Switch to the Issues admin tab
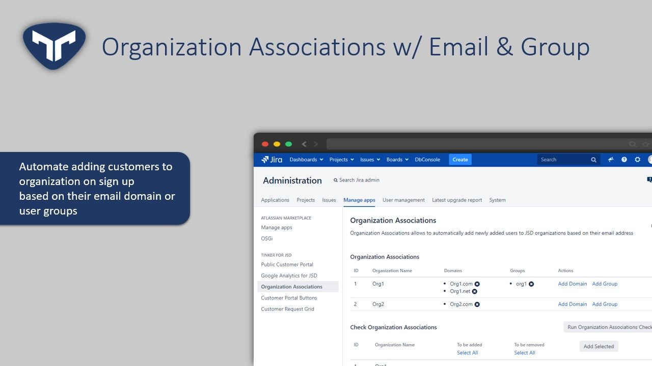Screen dimensions: 652x366 pos(329,200)
